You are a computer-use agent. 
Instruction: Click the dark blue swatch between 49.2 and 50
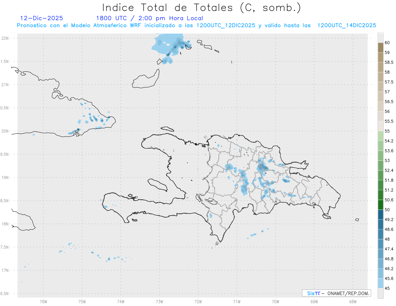pos(380,215)
